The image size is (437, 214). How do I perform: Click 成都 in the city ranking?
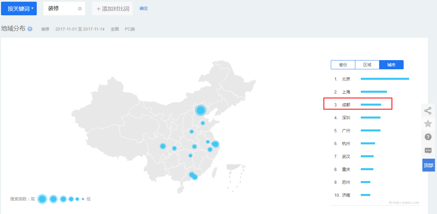346,105
